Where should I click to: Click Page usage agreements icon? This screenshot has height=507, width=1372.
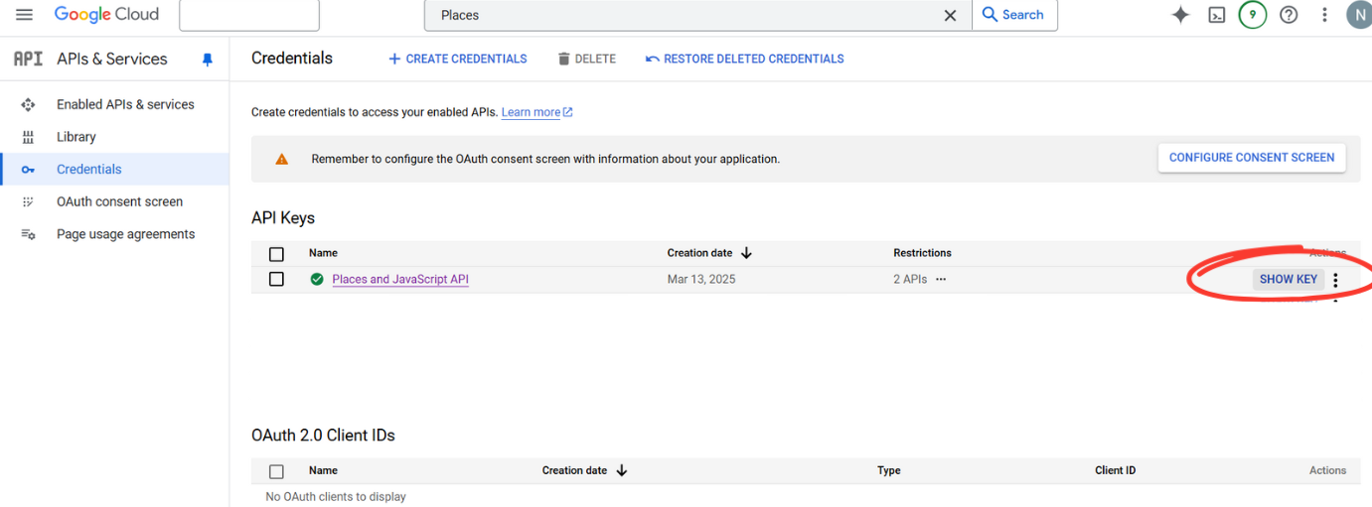(x=28, y=234)
